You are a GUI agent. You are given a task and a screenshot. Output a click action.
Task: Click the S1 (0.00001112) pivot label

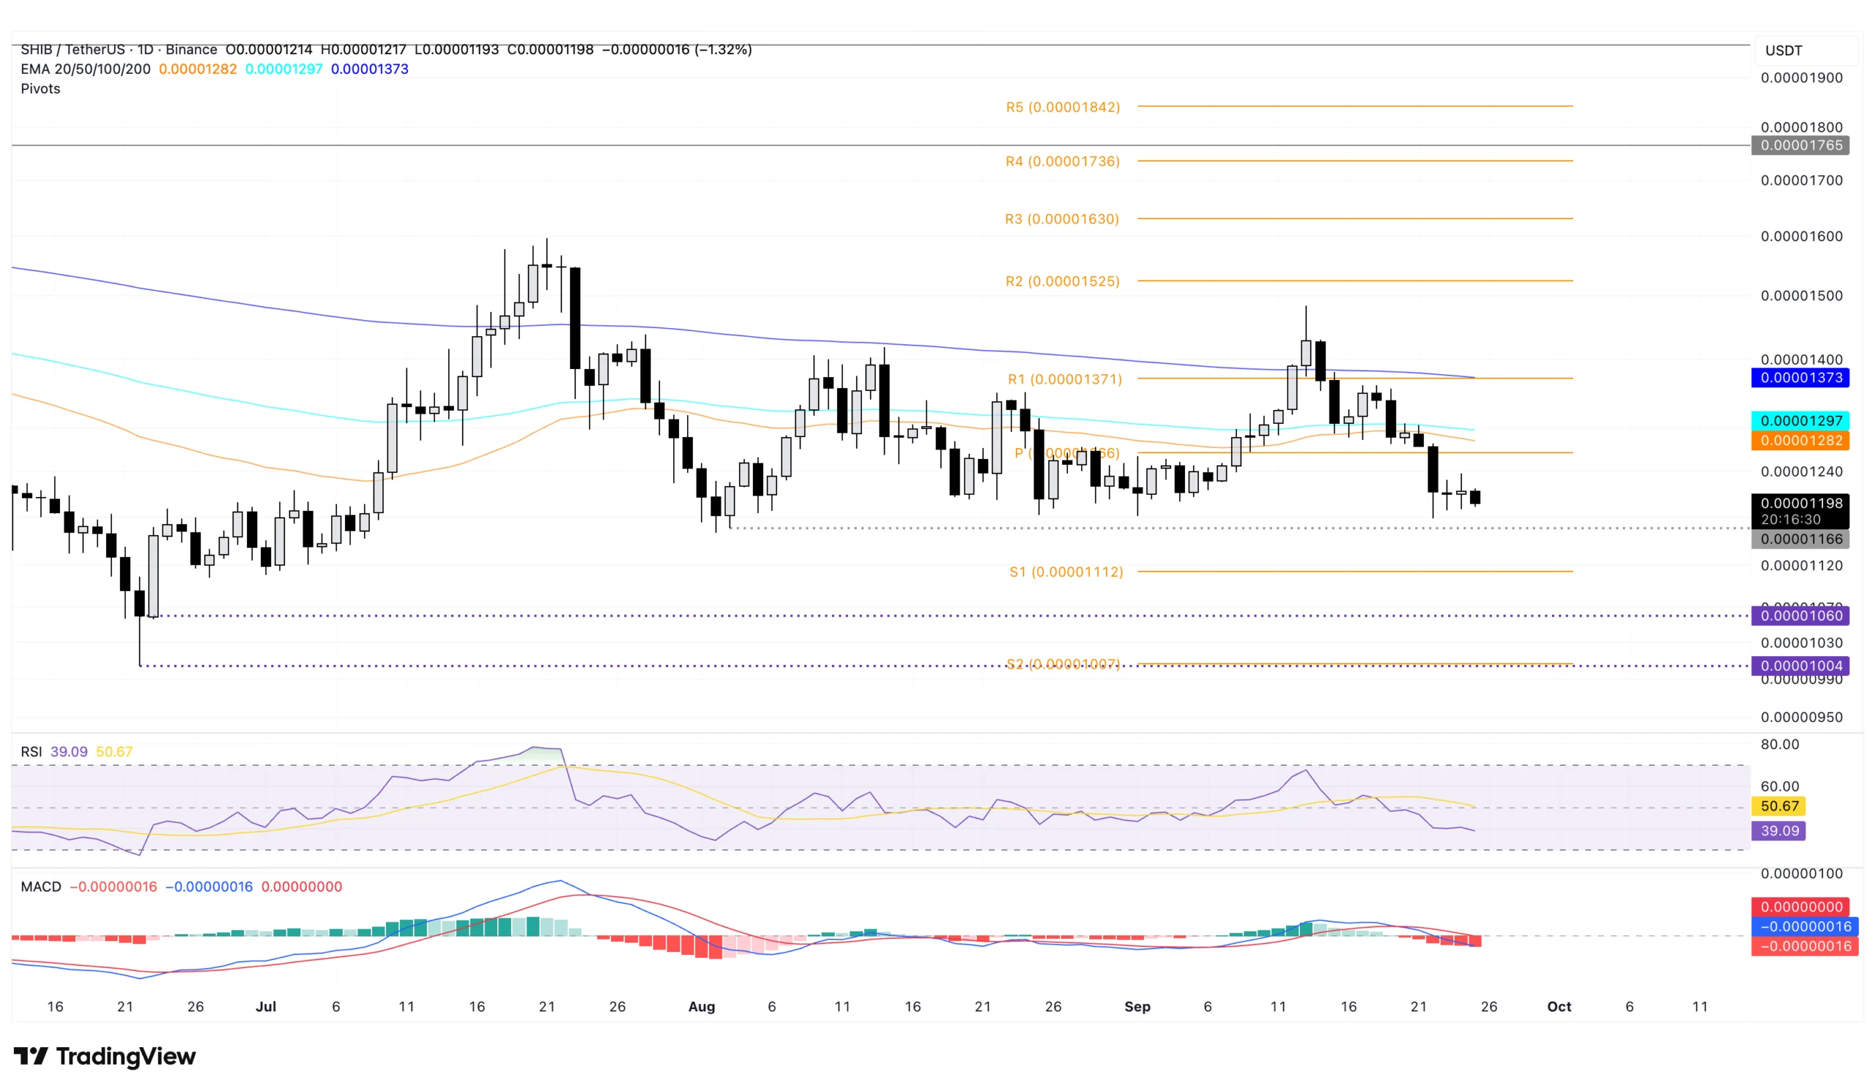[x=1066, y=572]
